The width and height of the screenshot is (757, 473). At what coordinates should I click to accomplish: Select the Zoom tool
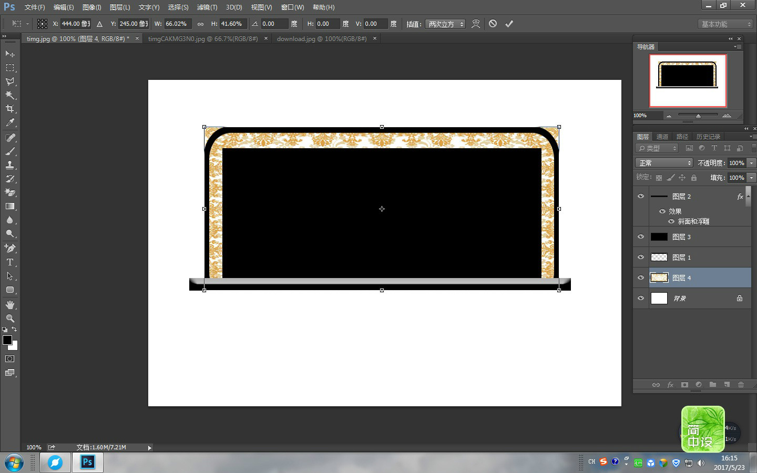tap(10, 318)
